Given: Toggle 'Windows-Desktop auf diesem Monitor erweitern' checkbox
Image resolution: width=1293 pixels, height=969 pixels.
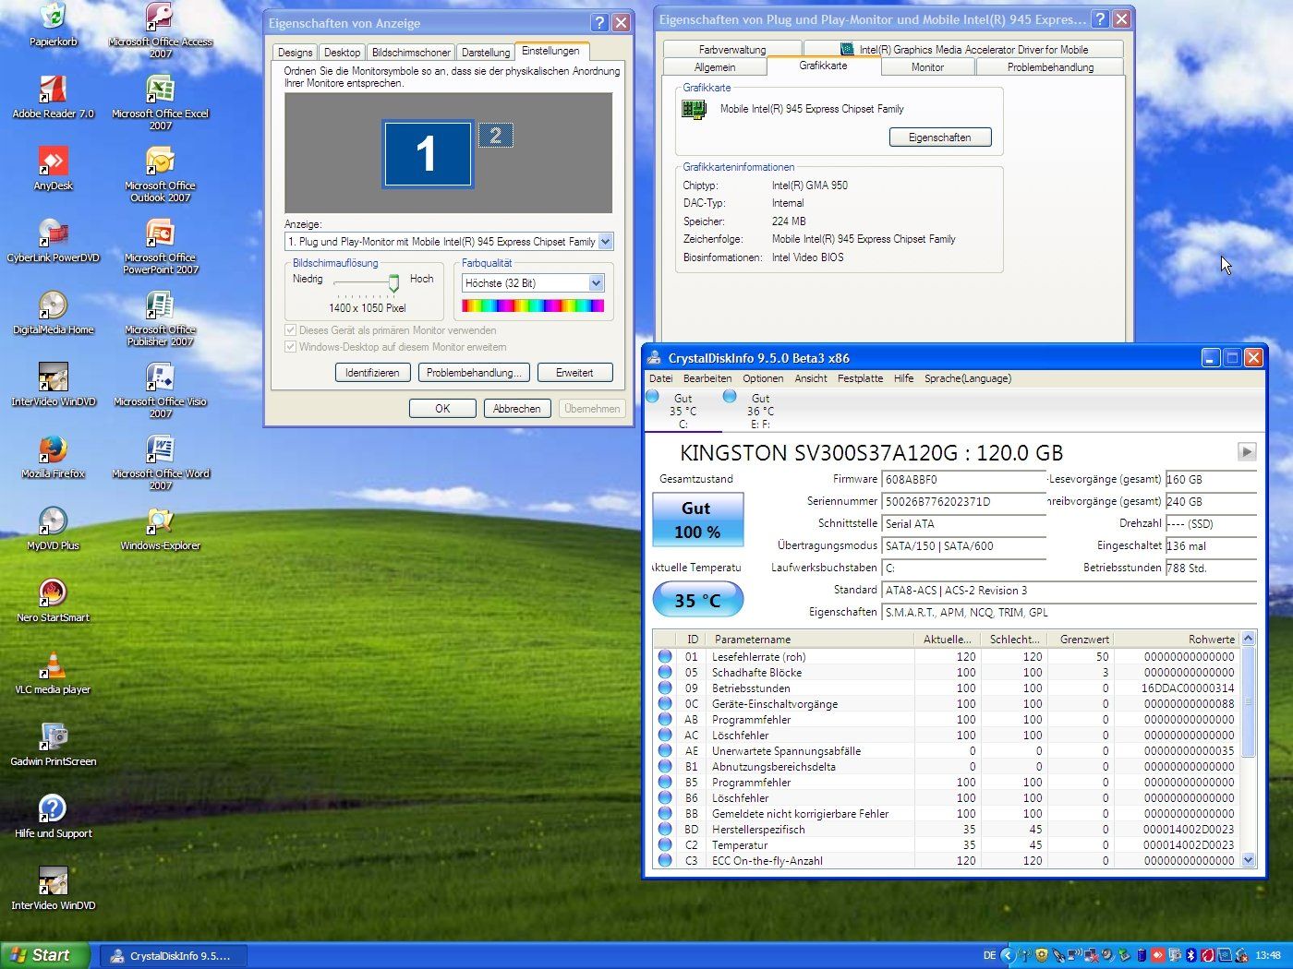Looking at the screenshot, I should click(290, 347).
